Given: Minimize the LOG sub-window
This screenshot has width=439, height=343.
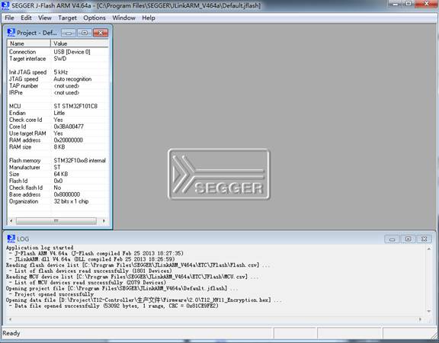Looking at the screenshot, I should [x=392, y=239].
